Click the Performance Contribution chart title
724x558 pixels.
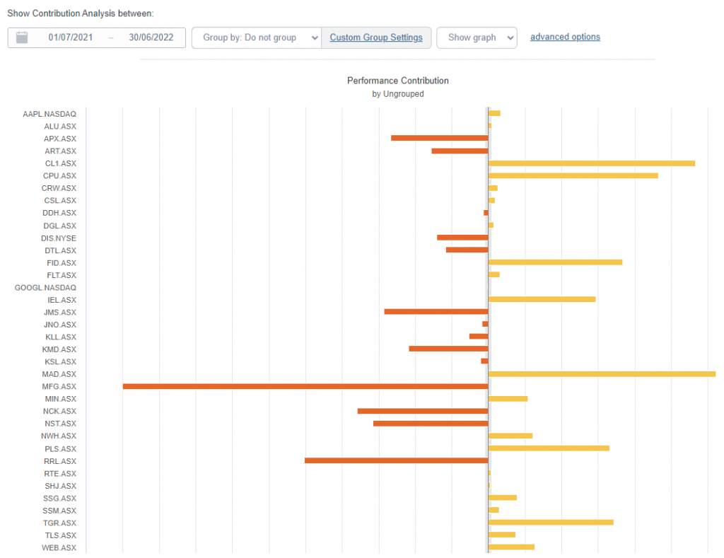[398, 81]
